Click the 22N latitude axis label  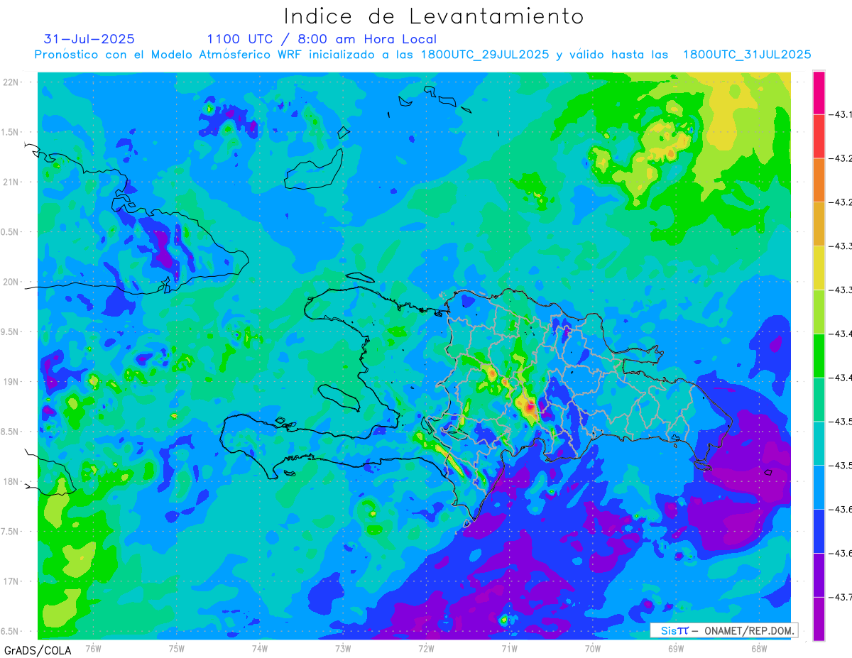11,82
